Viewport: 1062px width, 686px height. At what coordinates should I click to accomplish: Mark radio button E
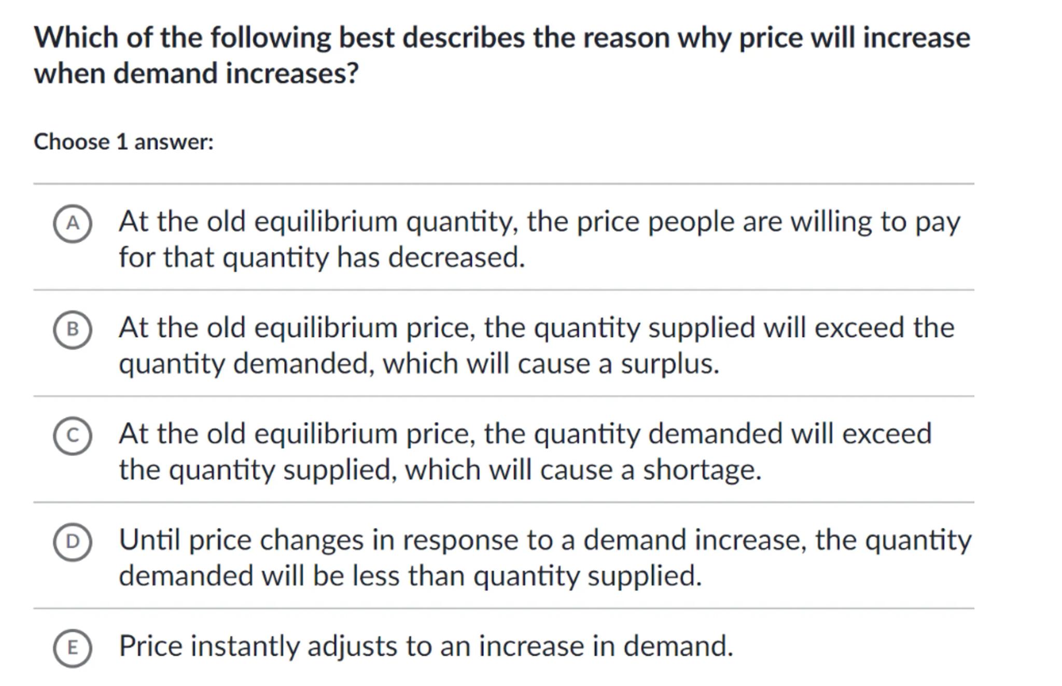point(73,648)
